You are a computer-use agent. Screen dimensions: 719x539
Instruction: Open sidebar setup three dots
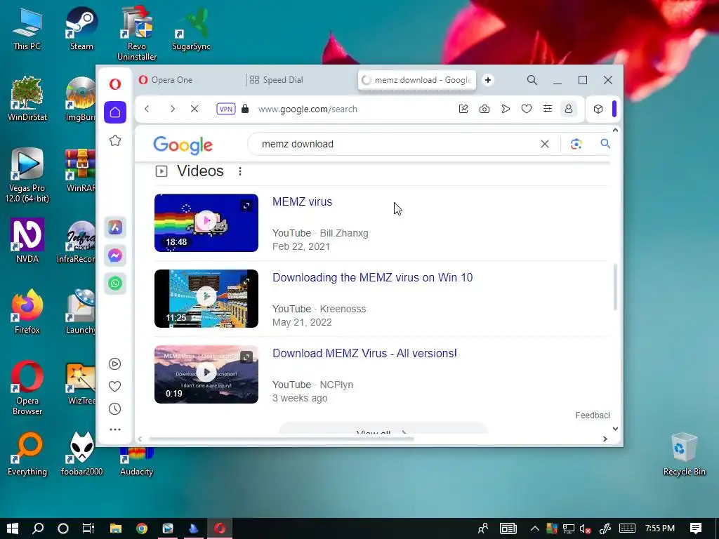(115, 430)
